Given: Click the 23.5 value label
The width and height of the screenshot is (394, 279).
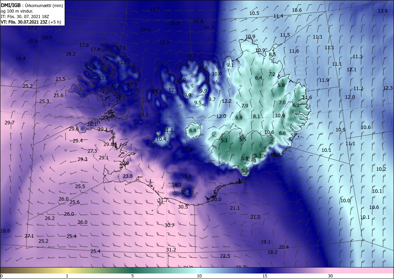Looking at the screenshot, I should coord(60,79).
